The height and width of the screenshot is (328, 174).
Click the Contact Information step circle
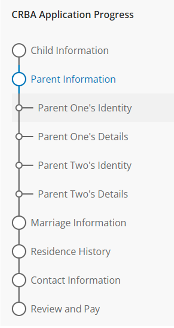pyautogui.click(x=19, y=280)
